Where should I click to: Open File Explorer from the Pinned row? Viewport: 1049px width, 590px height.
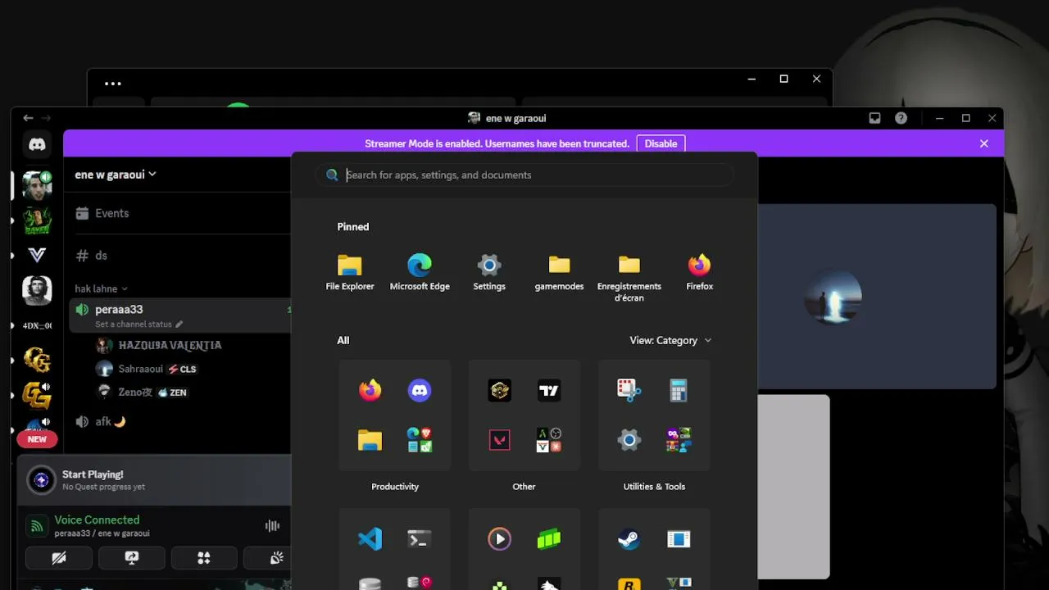pos(350,273)
